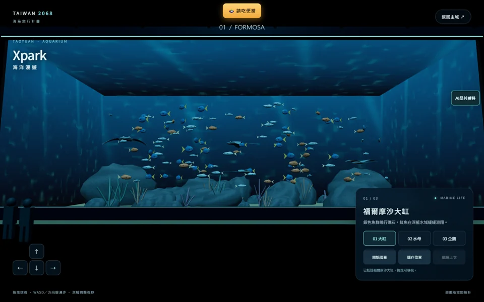Click the up arrow movement key

36,252
